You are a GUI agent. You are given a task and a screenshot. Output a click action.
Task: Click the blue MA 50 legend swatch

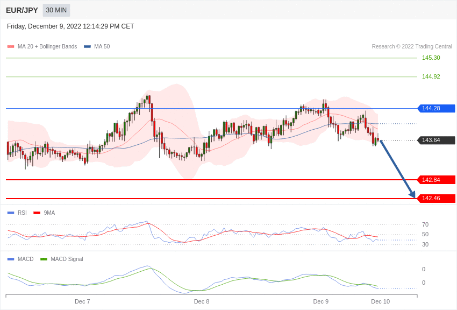coord(87,47)
